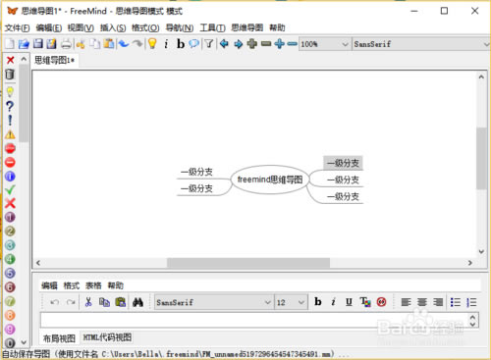The image size is (491, 360).
Task: Open 工具(T) menu
Action: [x=212, y=27]
